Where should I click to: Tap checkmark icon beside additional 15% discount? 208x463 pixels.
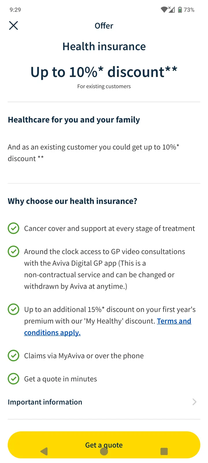14,309
